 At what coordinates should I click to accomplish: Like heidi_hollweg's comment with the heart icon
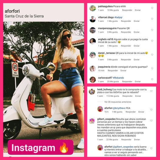tap(151, 91)
